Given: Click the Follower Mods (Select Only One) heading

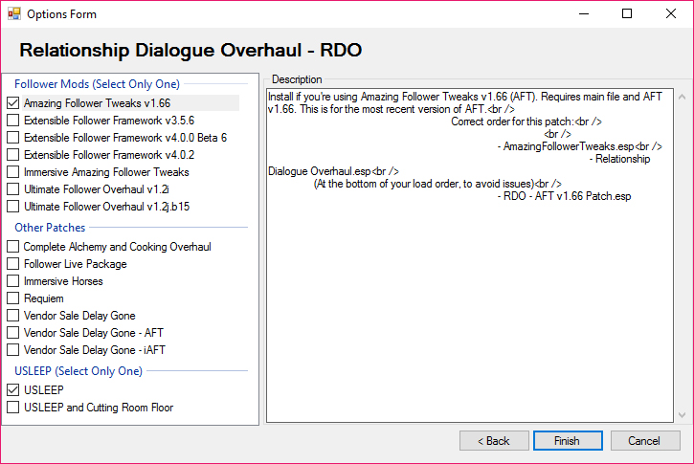Looking at the screenshot, I should pos(97,84).
